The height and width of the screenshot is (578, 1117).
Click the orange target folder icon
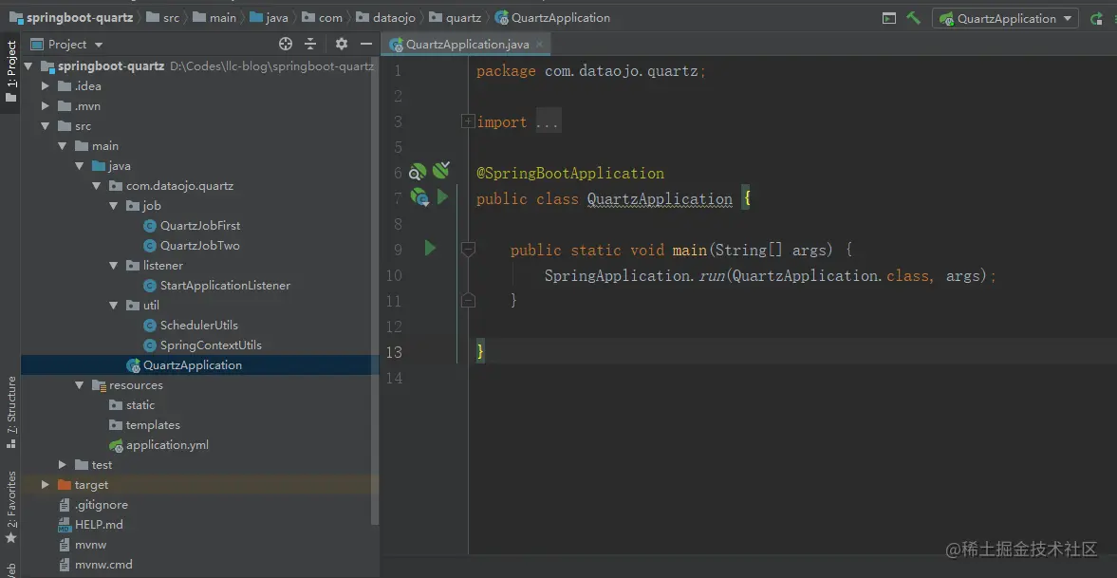[65, 485]
